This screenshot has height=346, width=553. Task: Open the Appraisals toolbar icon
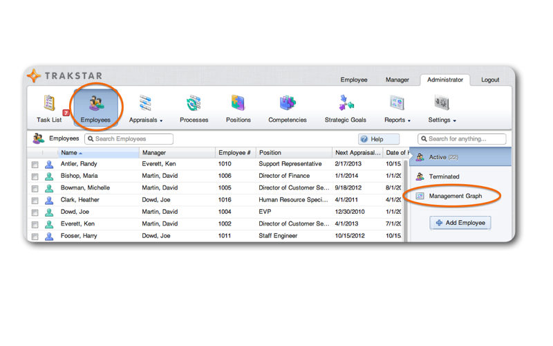point(145,102)
